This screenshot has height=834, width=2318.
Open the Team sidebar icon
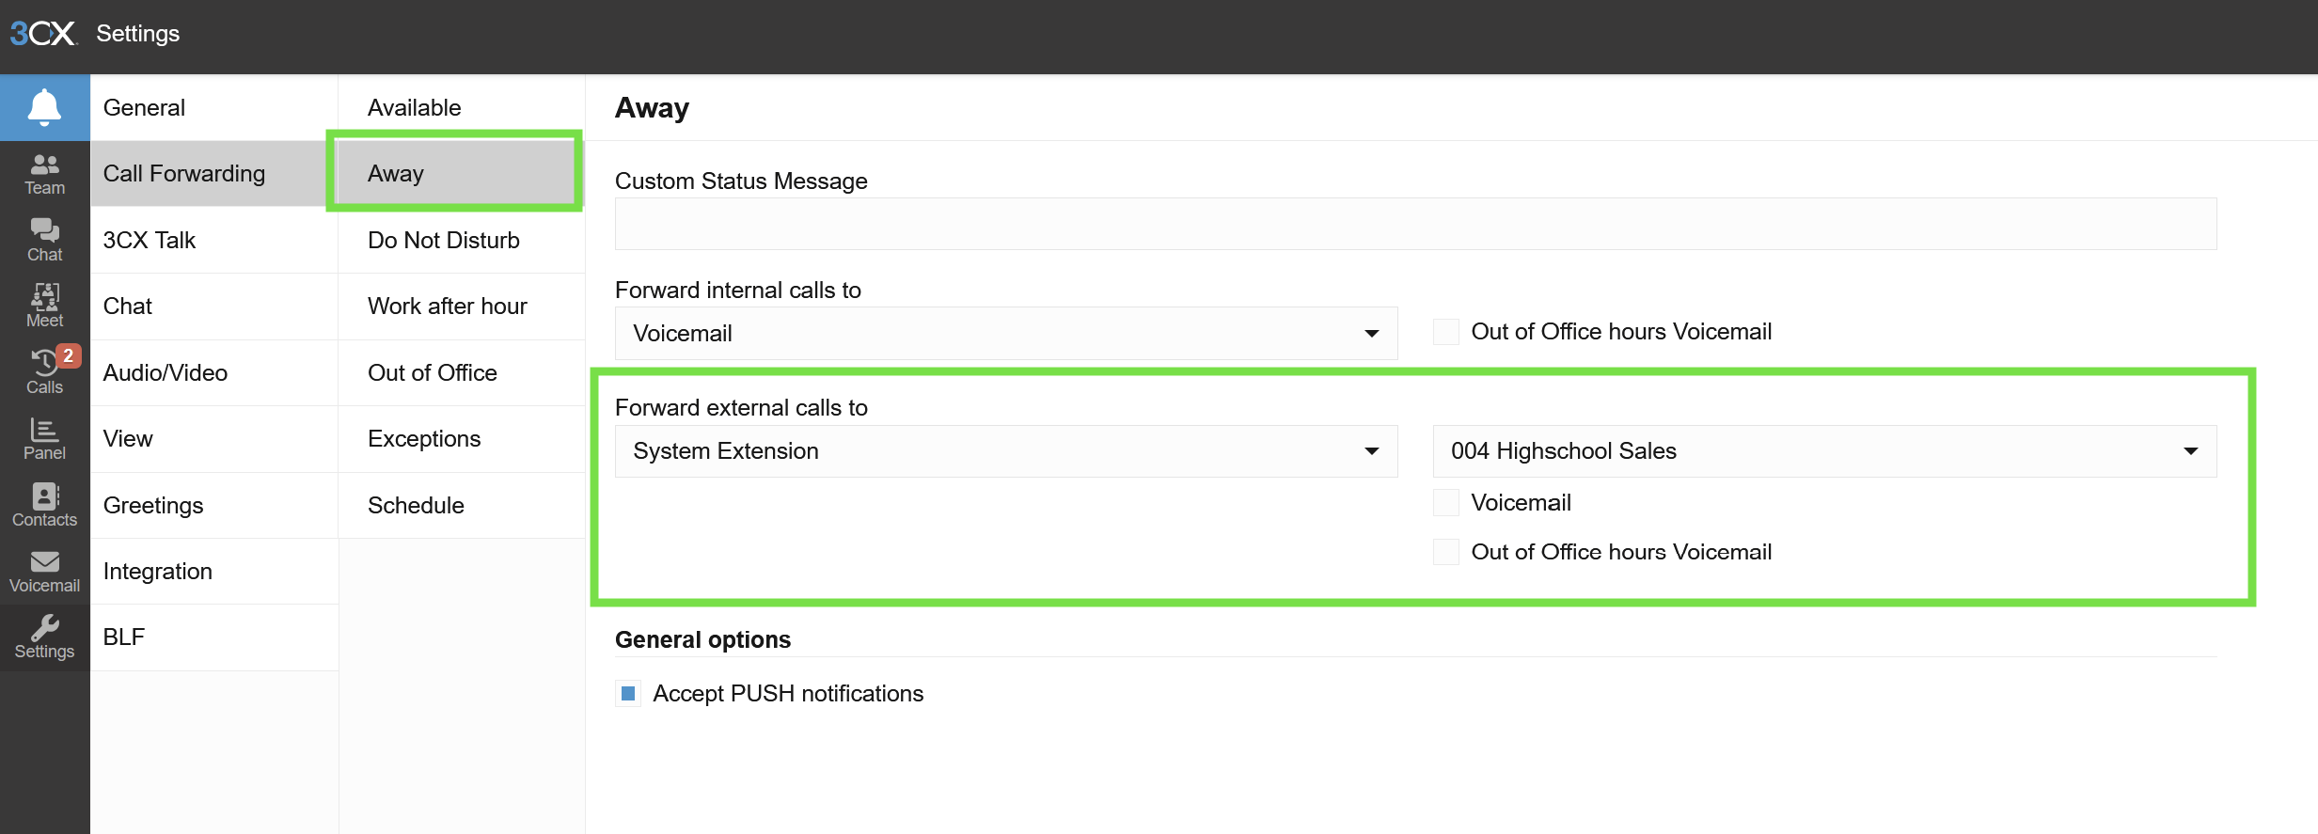tap(44, 175)
